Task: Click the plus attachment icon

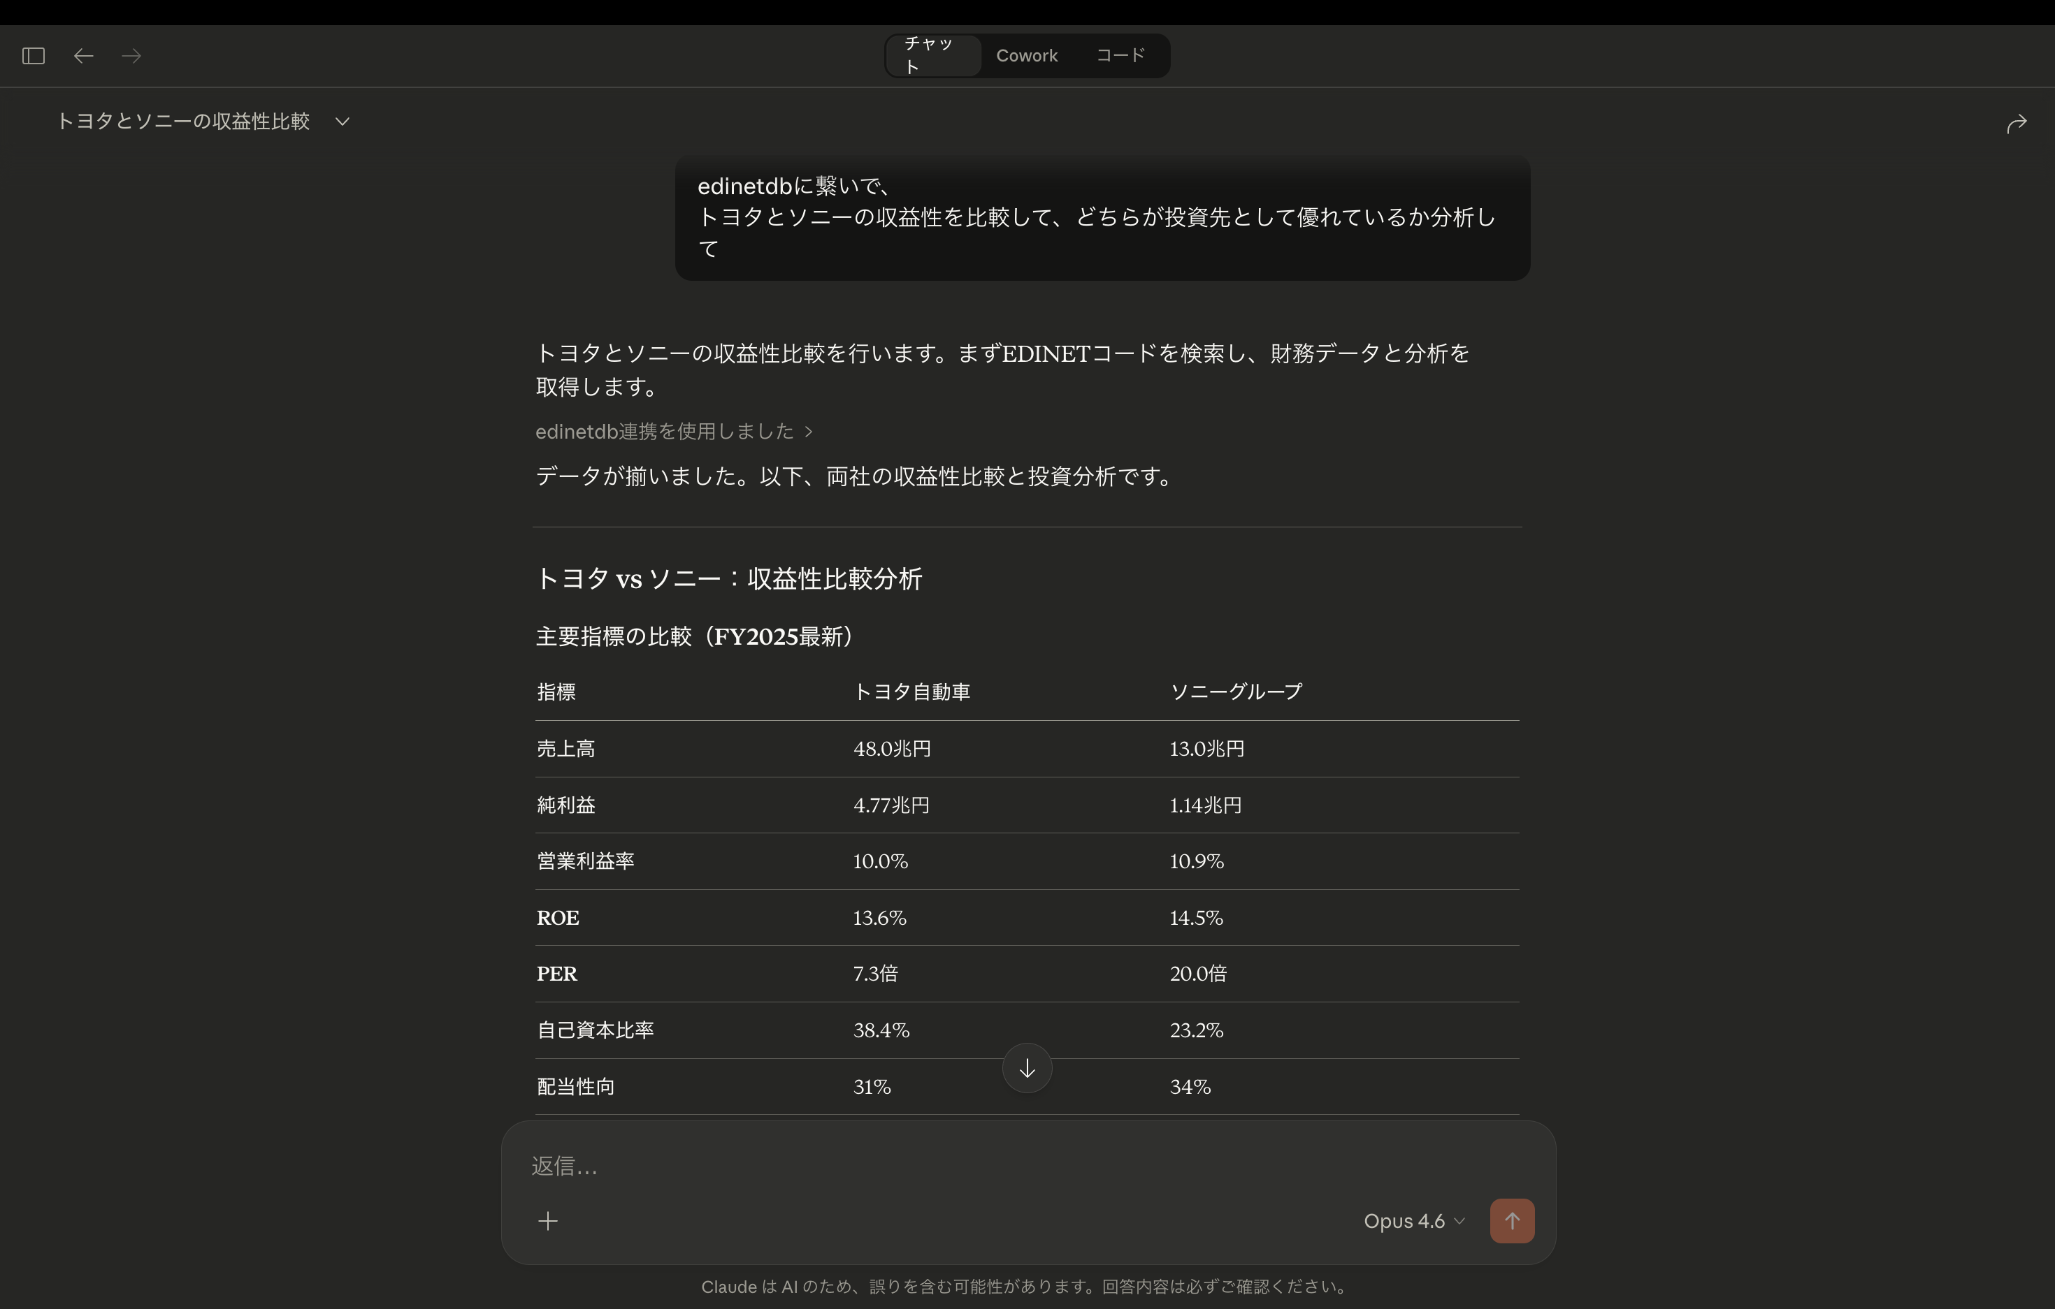Action: point(548,1221)
